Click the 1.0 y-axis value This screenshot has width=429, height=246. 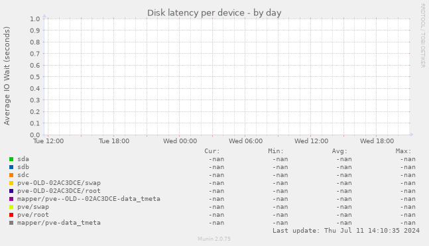click(35, 19)
